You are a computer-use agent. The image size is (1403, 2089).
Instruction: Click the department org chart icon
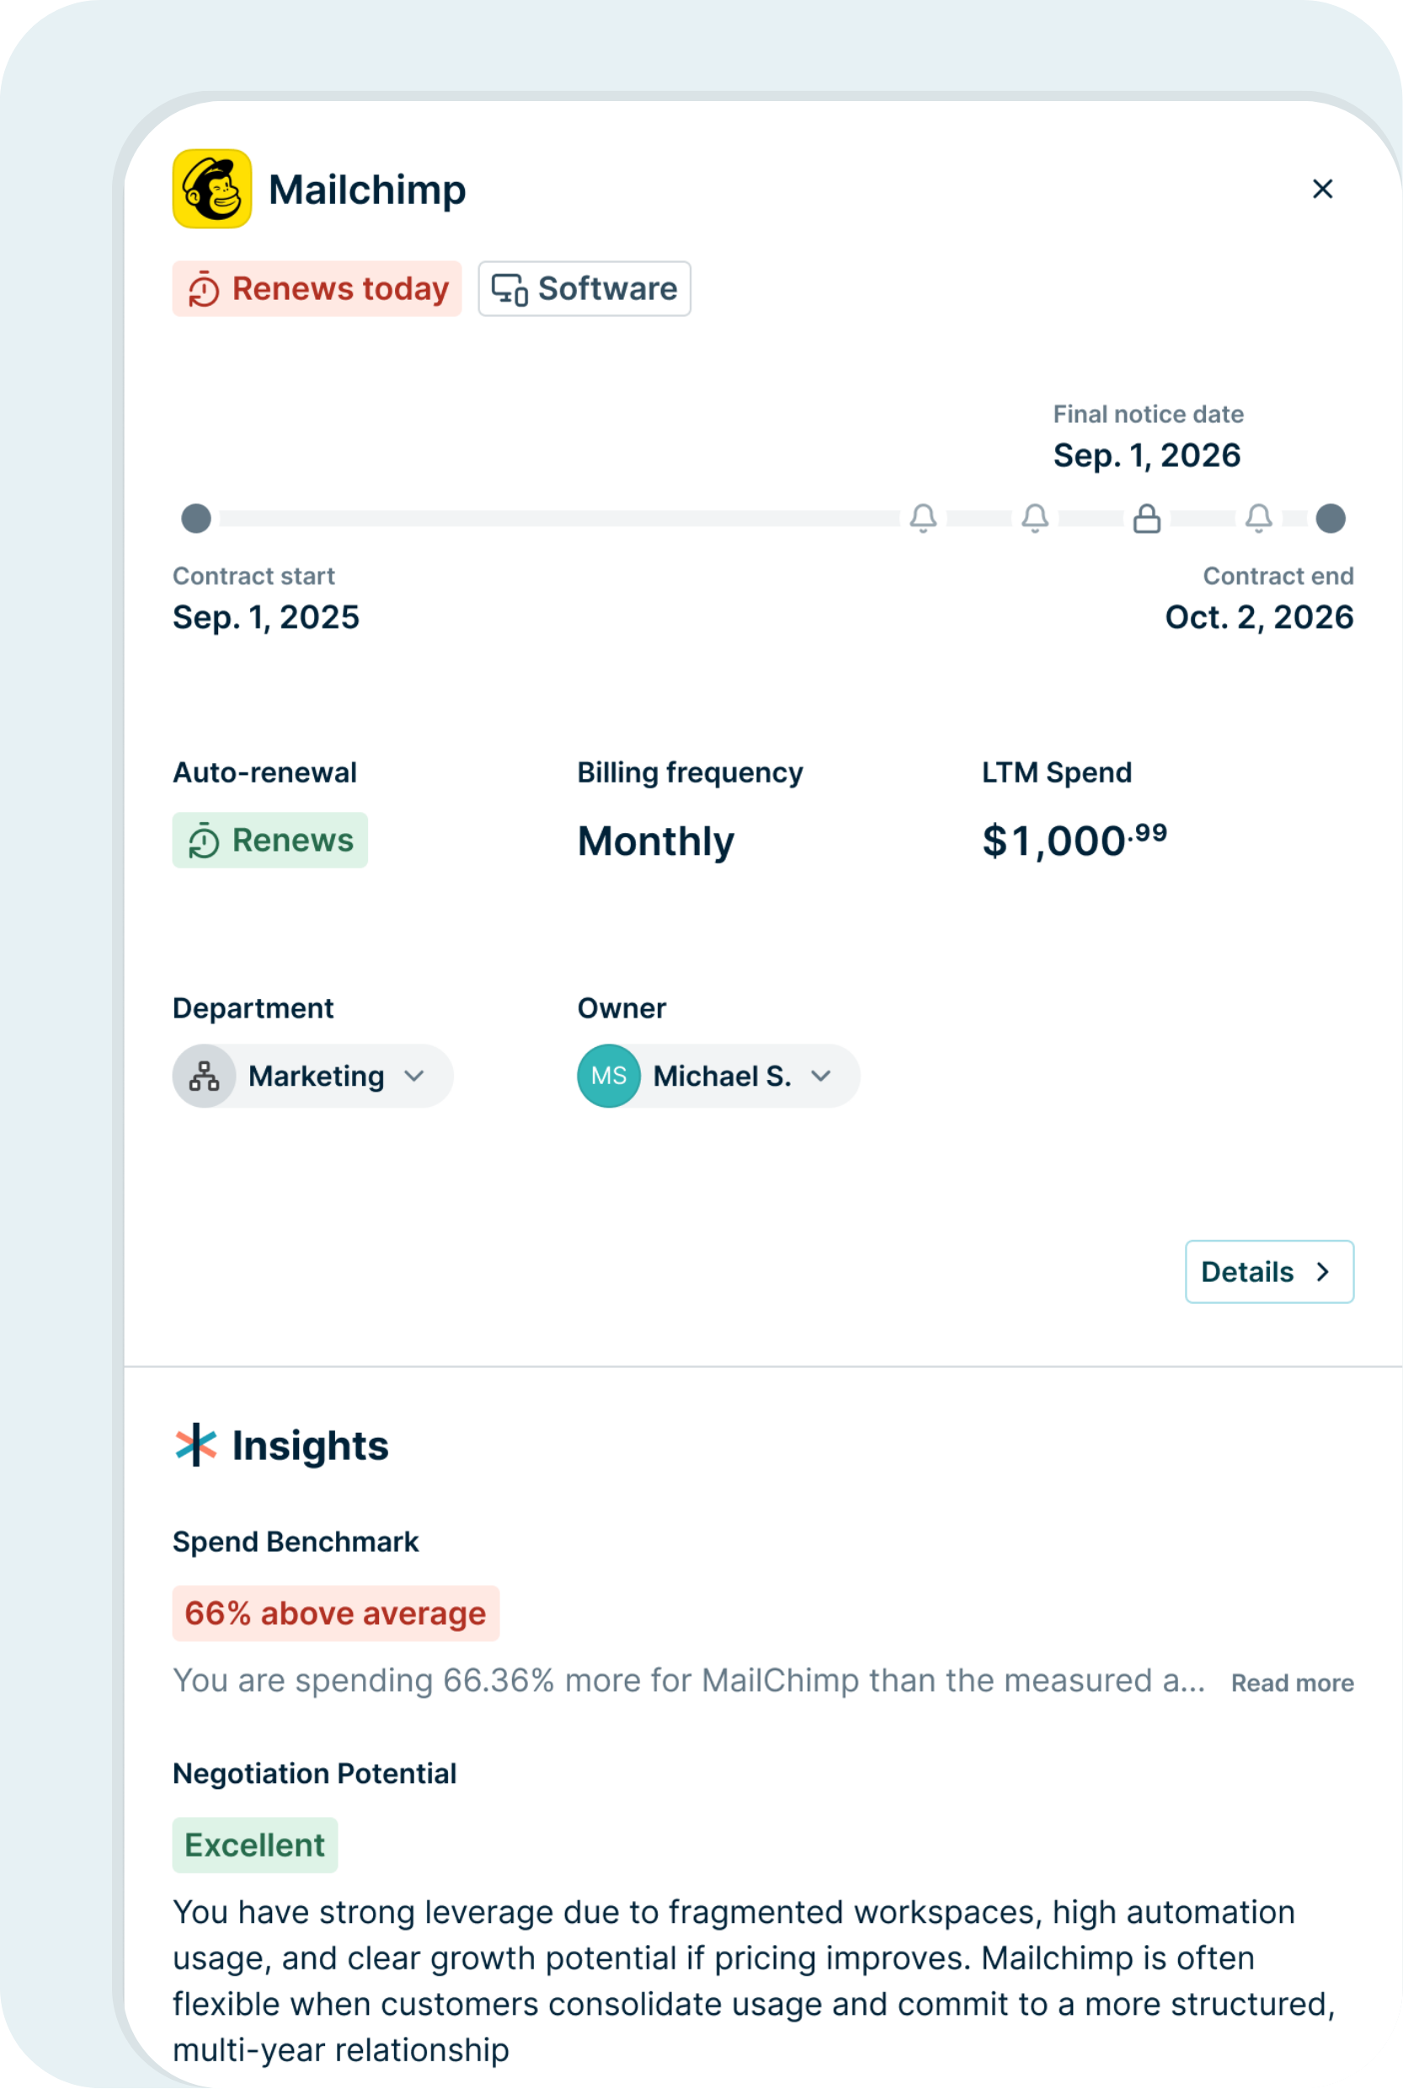point(204,1076)
